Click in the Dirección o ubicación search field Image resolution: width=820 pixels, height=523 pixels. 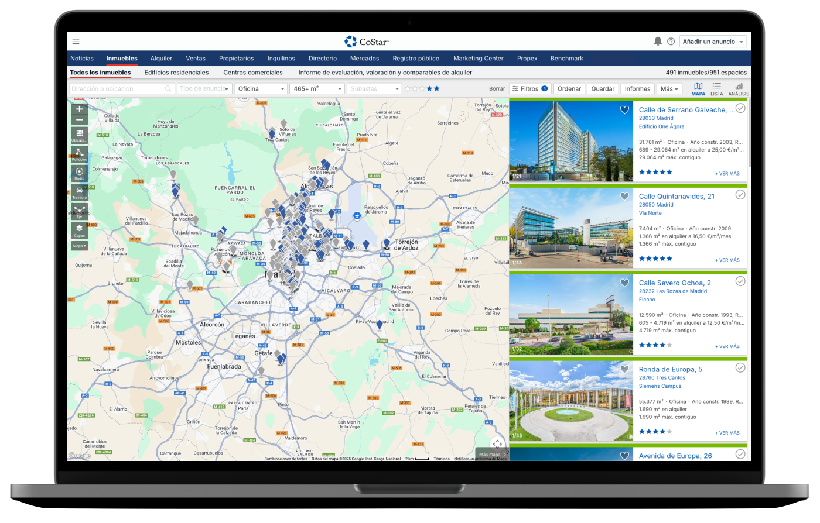pyautogui.click(x=117, y=89)
